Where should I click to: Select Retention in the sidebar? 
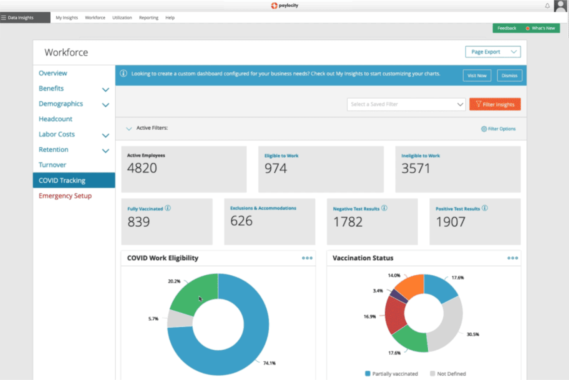coord(53,149)
